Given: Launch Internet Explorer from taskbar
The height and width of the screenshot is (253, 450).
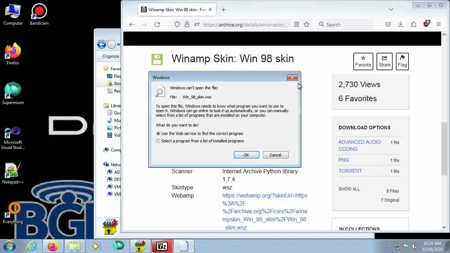Looking at the screenshot, I should tap(32, 246).
